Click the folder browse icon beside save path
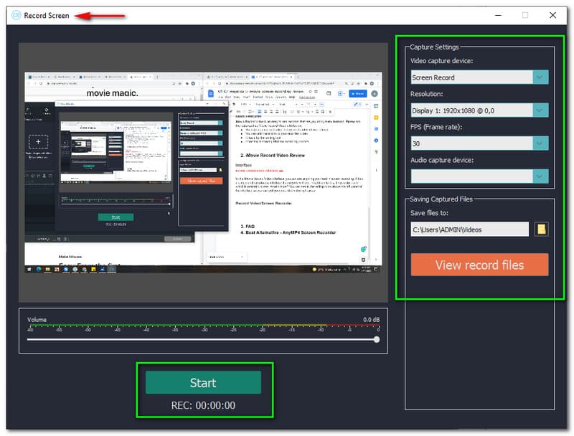The height and width of the screenshot is (436, 574). click(x=541, y=229)
